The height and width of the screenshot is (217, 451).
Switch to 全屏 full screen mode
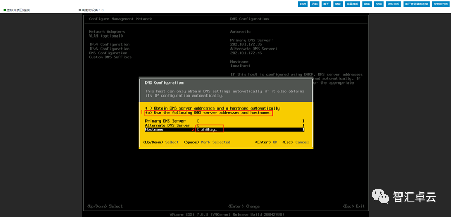379,4
